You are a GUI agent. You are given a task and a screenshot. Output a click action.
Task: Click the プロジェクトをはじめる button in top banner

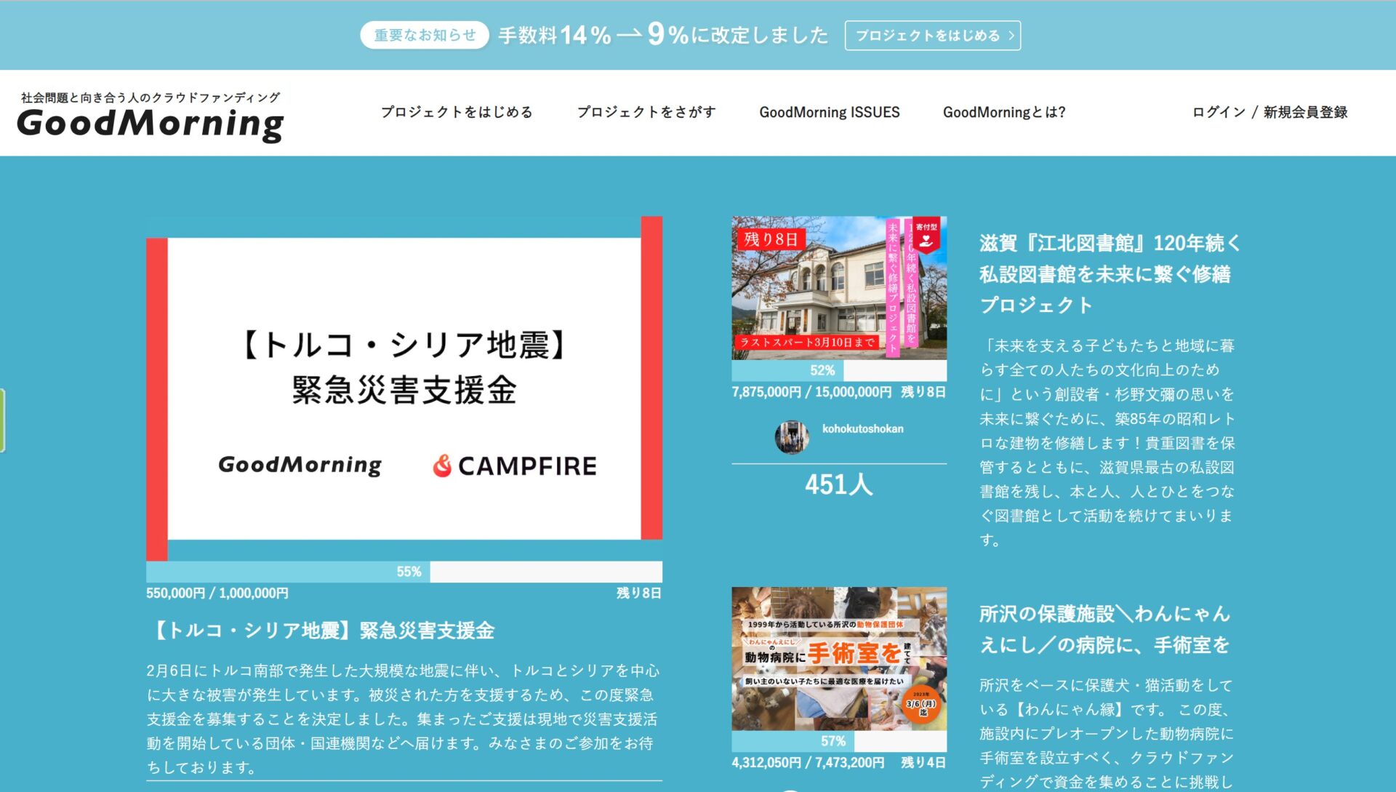pyautogui.click(x=932, y=36)
